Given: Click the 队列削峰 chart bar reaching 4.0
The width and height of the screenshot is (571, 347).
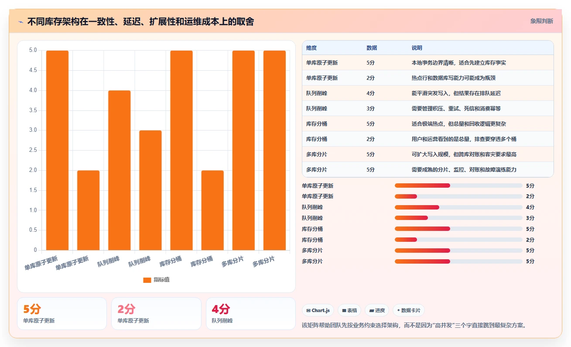Looking at the screenshot, I should 120,170.
